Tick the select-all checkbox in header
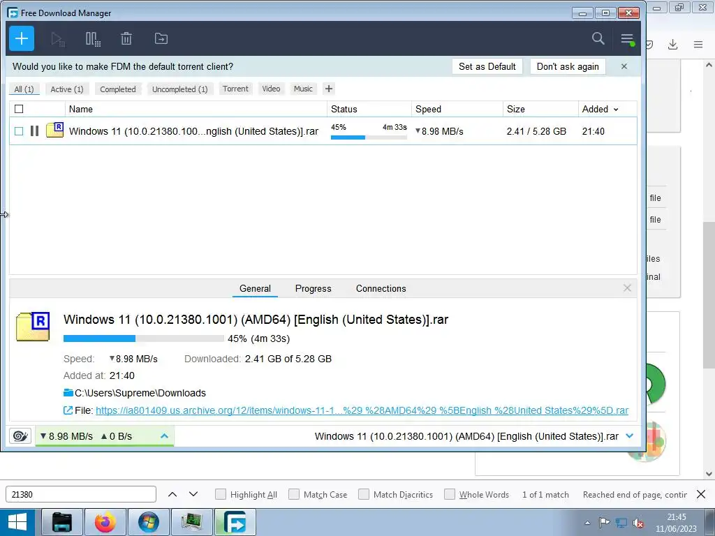Image resolution: width=715 pixels, height=536 pixels. pyautogui.click(x=19, y=109)
